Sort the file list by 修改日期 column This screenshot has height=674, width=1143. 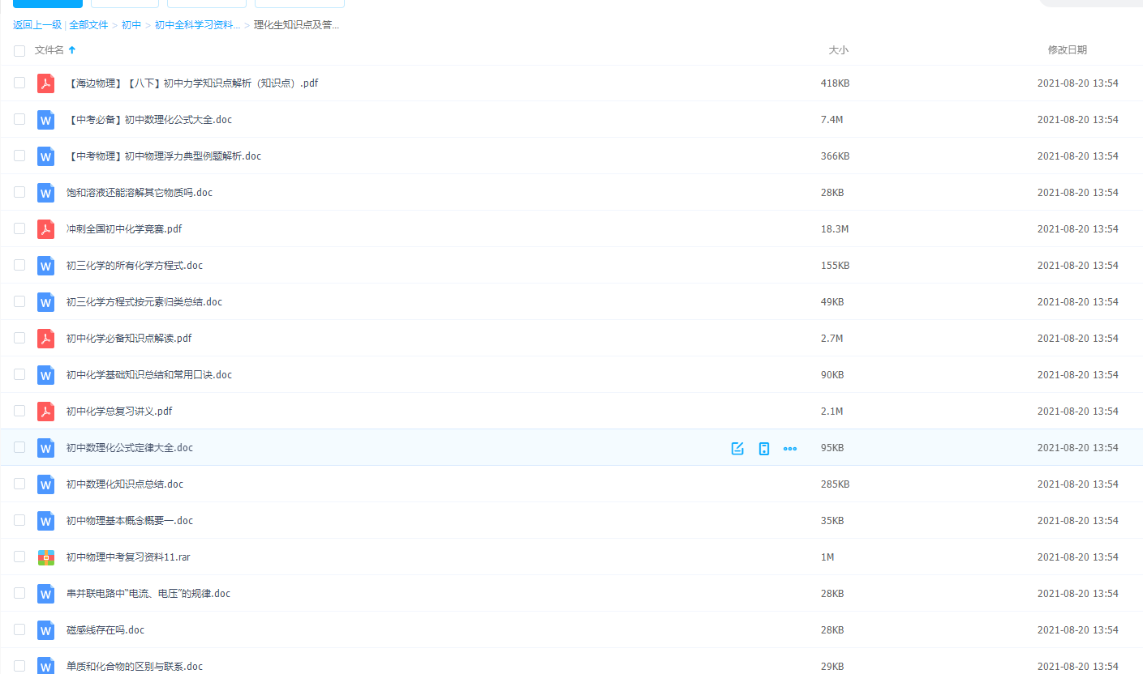click(x=1067, y=50)
